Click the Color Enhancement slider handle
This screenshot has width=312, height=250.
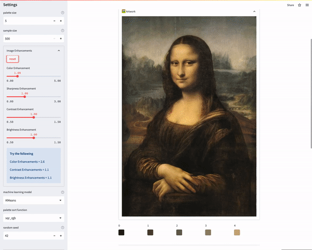18,76
